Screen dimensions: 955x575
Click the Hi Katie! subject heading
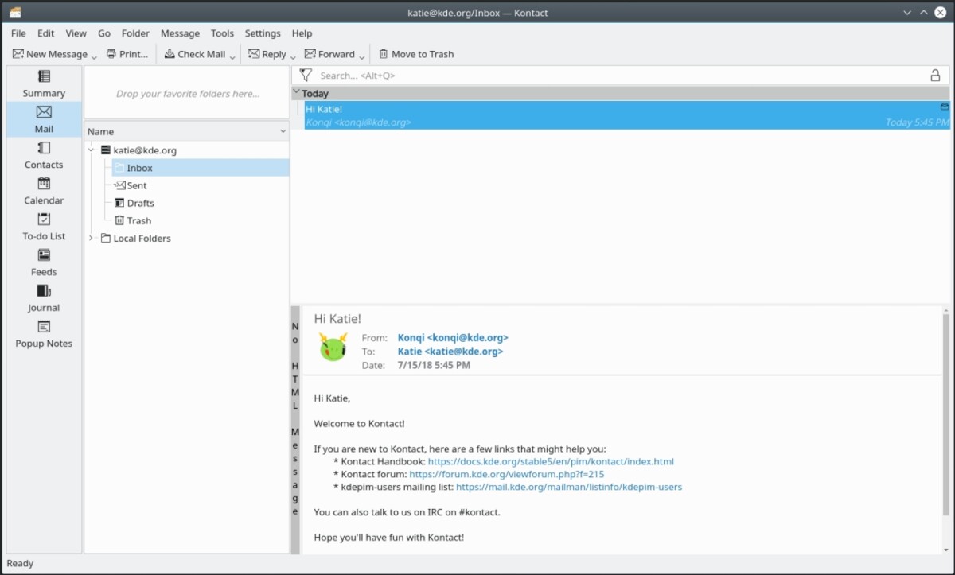(x=337, y=318)
